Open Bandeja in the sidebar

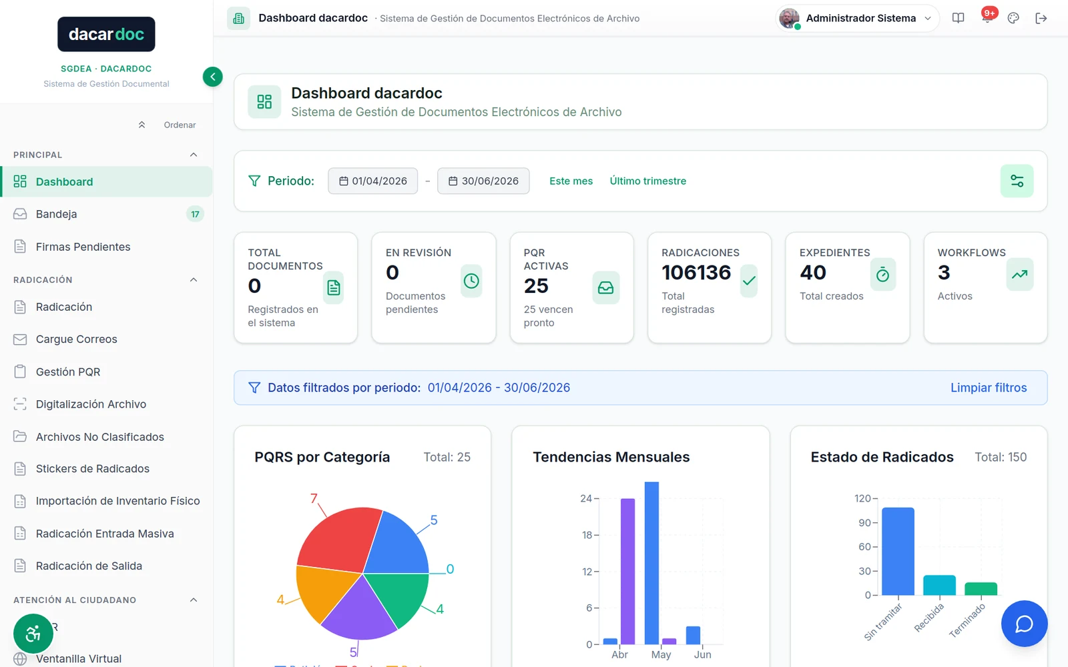point(107,214)
